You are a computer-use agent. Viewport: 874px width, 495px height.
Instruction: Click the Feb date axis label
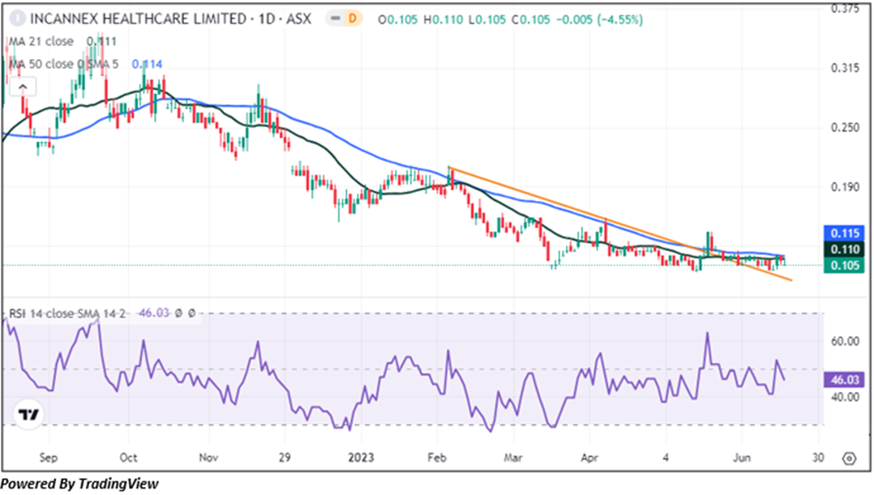[x=437, y=458]
